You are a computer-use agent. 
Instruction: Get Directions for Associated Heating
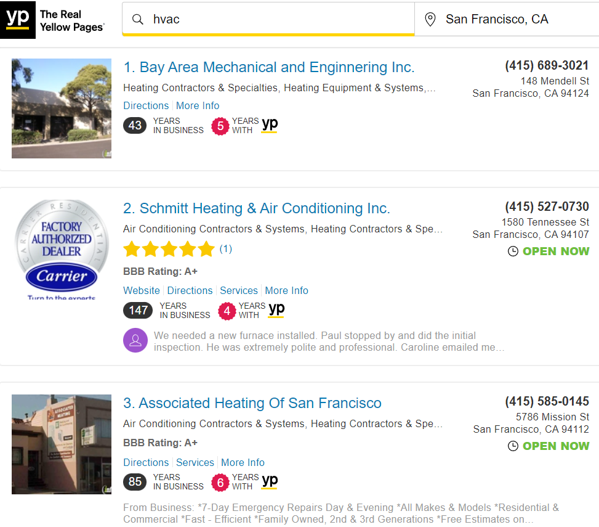coord(146,462)
